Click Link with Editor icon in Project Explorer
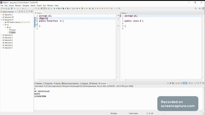Screen dimensions: 205x115 [22, 11]
